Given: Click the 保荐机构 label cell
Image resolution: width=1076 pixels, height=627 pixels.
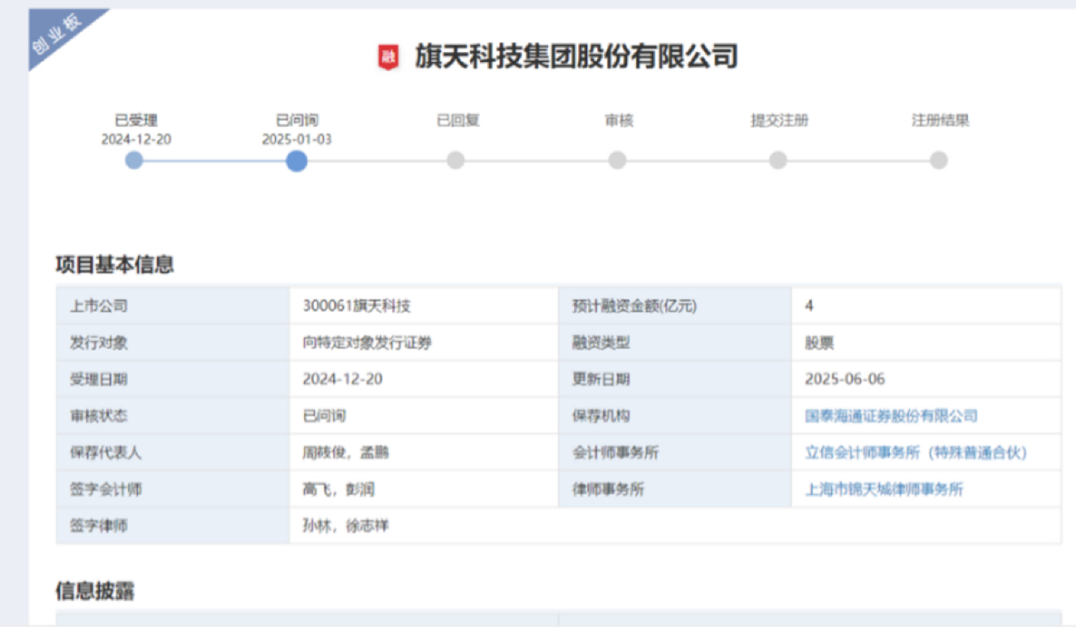Looking at the screenshot, I should coord(675,416).
